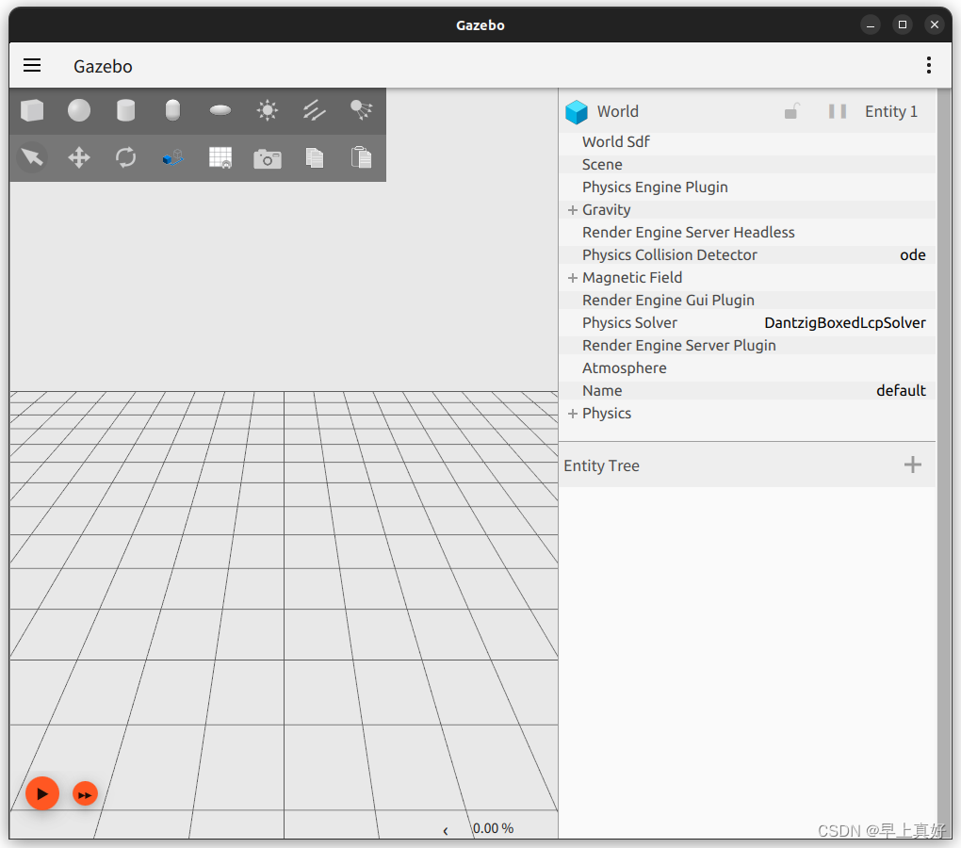
Task: Click the Scene row
Action: [x=747, y=165]
